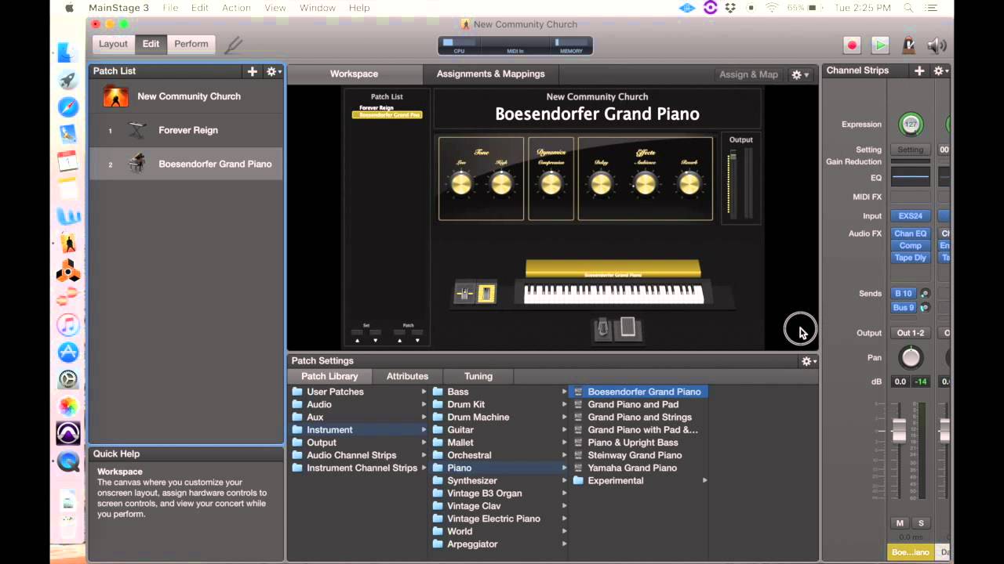Select the Forever Reign keyboard stand icon
The image size is (1004, 564).
click(x=137, y=130)
